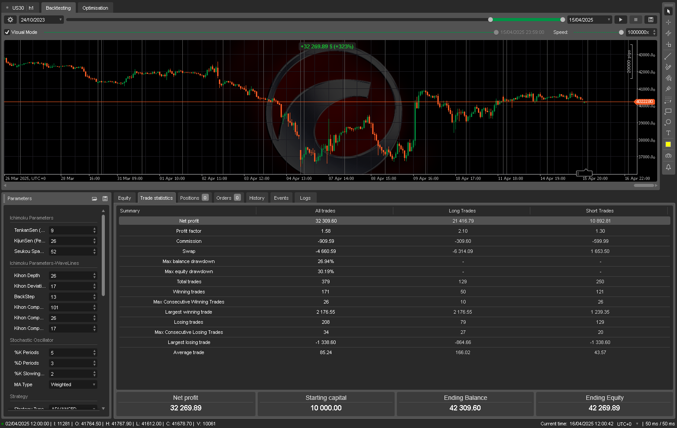Image resolution: width=677 pixels, height=428 pixels.
Task: Open price alert bell icon
Action: click(x=668, y=167)
